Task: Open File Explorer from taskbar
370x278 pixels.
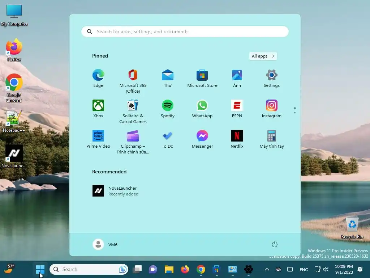Action: (169, 269)
